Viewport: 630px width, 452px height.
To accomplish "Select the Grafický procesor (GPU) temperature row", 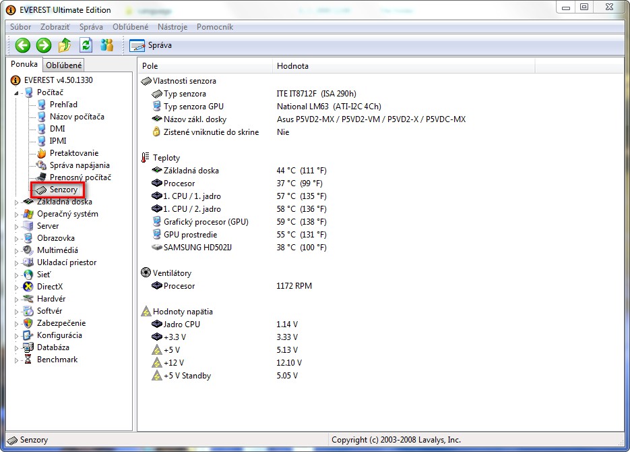I will [x=206, y=221].
